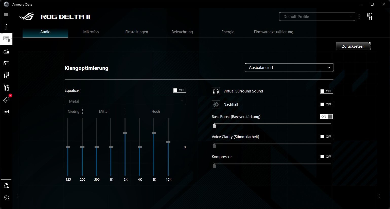Disable Bass Boost toggle

click(x=326, y=117)
